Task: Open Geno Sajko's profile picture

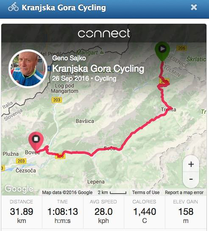Action: tap(28, 69)
